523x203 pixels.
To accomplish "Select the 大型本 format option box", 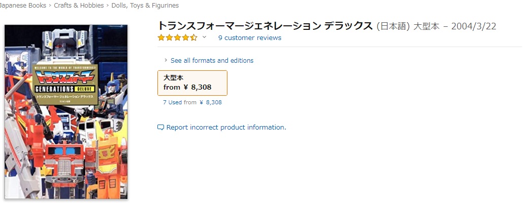I will (x=192, y=83).
